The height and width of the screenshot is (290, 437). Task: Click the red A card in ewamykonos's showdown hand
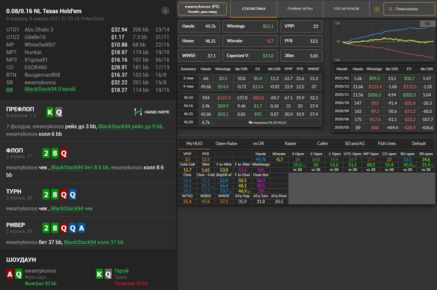pos(10,274)
